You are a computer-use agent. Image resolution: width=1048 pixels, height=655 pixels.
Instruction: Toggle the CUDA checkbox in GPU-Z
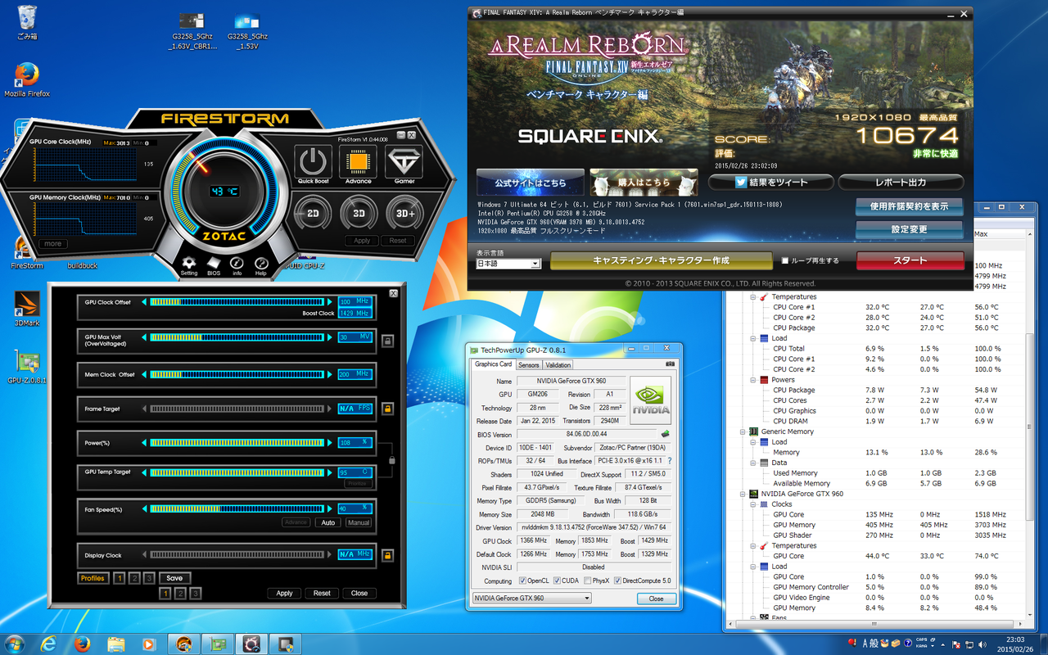(x=558, y=581)
